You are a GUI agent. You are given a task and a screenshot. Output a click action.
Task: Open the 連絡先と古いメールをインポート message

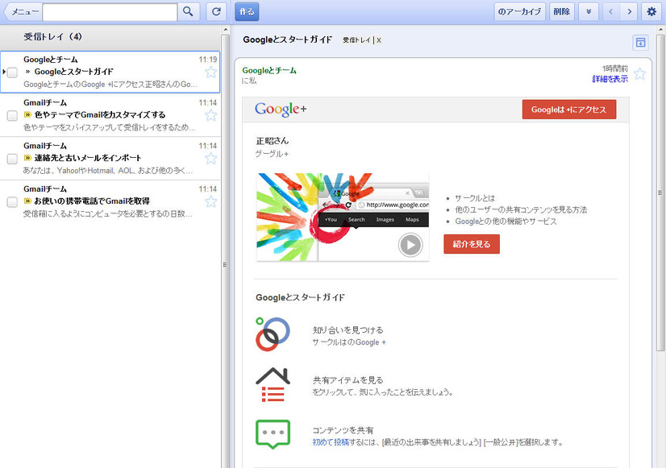point(88,158)
